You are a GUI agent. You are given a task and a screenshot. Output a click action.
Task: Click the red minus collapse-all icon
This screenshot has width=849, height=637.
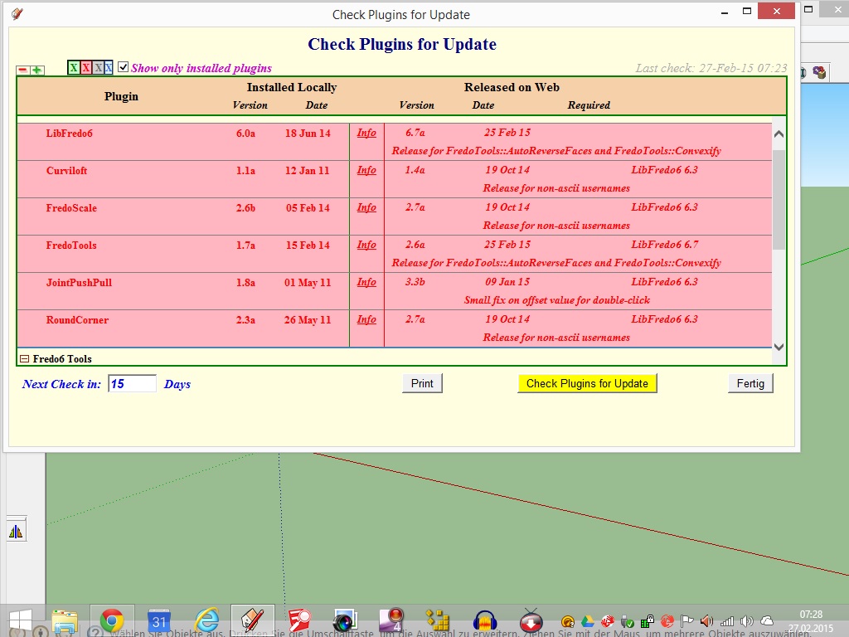point(22,71)
